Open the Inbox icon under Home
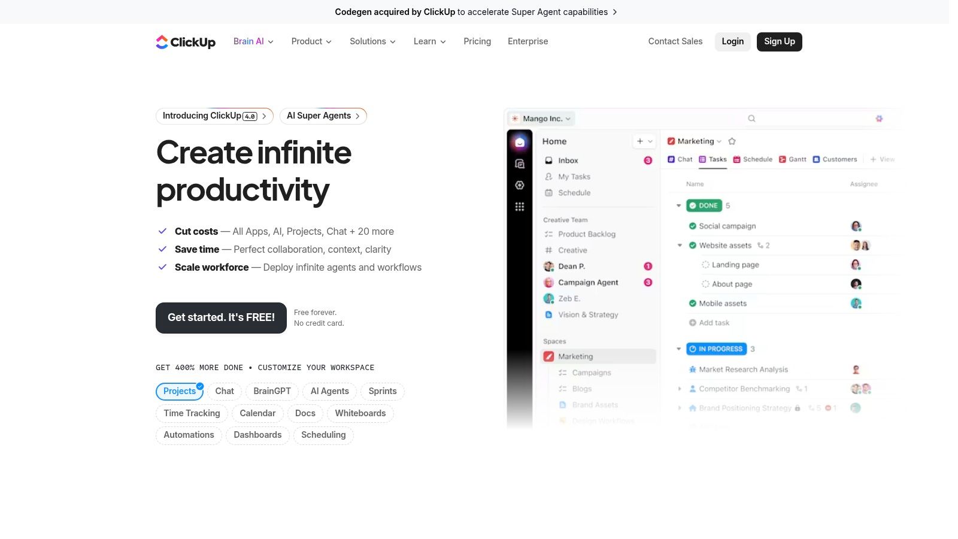Image resolution: width=958 pixels, height=539 pixels. point(548,161)
